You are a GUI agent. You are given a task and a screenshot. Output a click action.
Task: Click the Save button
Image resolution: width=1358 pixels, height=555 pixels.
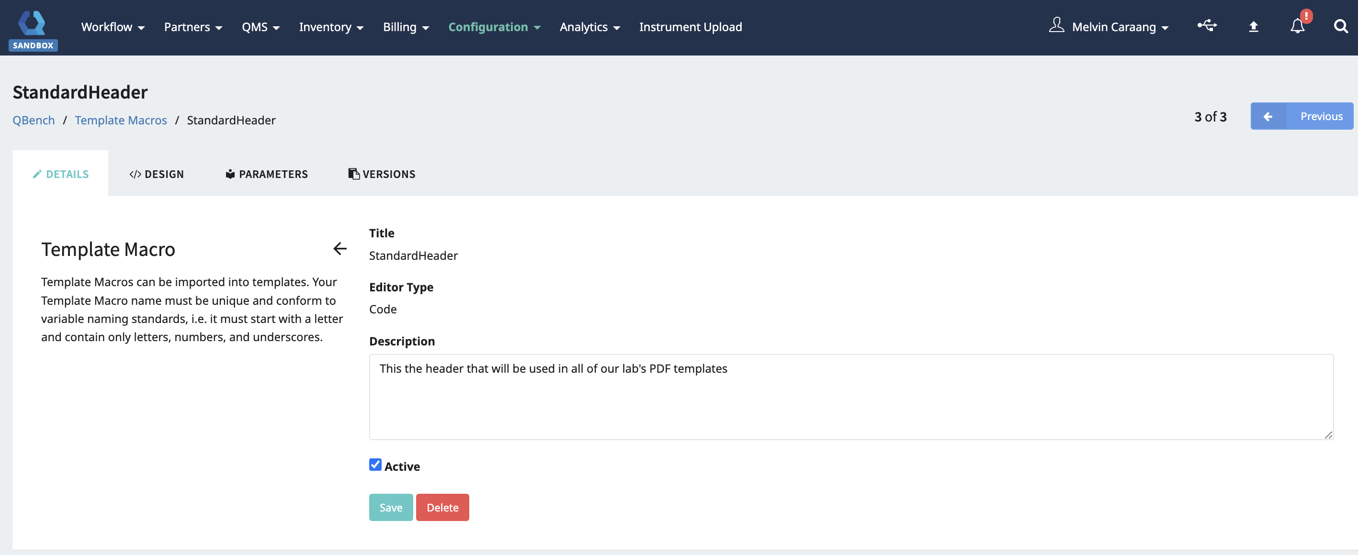391,508
